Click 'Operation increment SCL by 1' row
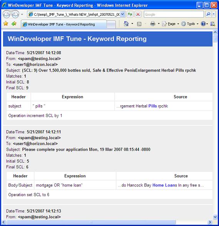219x226 pixels. point(109,116)
